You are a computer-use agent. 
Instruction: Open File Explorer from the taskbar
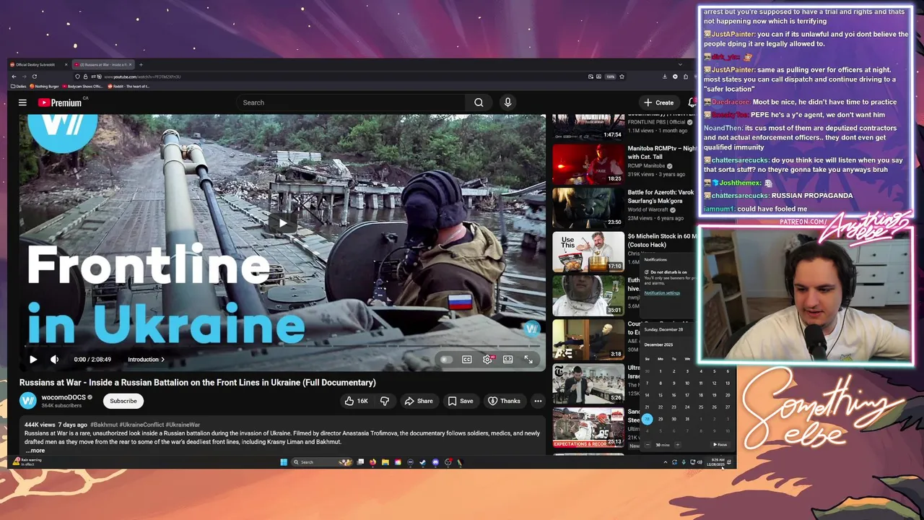[x=385, y=462]
